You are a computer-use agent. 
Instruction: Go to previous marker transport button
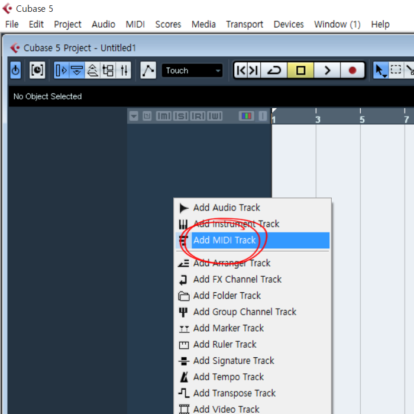coord(241,70)
